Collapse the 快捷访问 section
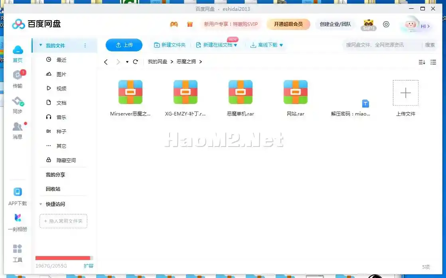This screenshot has height=278, width=446. [41, 204]
